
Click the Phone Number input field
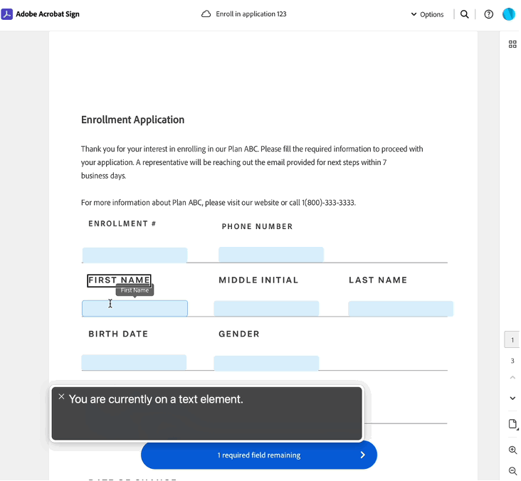tap(270, 255)
